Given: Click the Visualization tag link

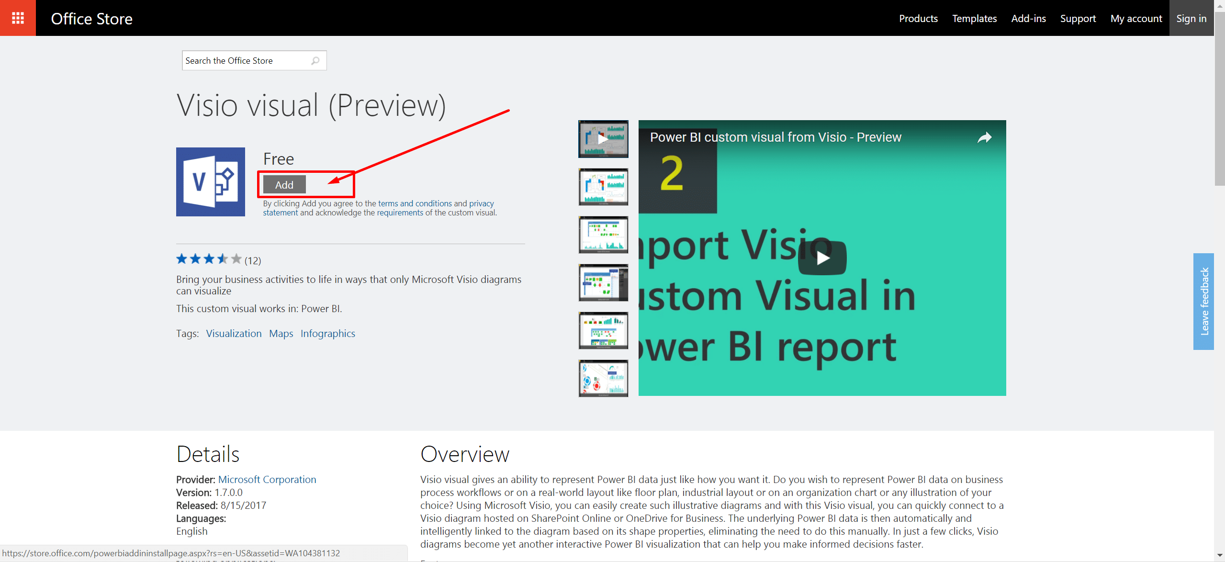Looking at the screenshot, I should coord(234,334).
